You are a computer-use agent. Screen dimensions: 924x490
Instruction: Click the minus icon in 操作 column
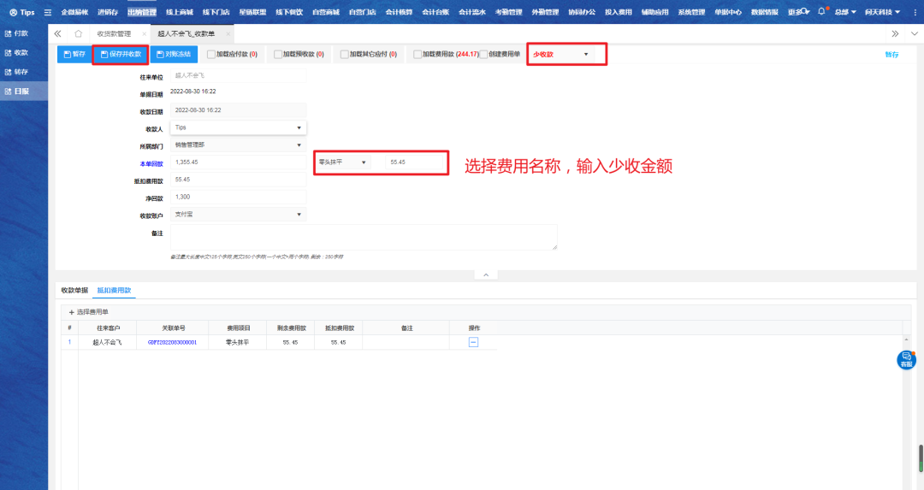[x=473, y=342]
